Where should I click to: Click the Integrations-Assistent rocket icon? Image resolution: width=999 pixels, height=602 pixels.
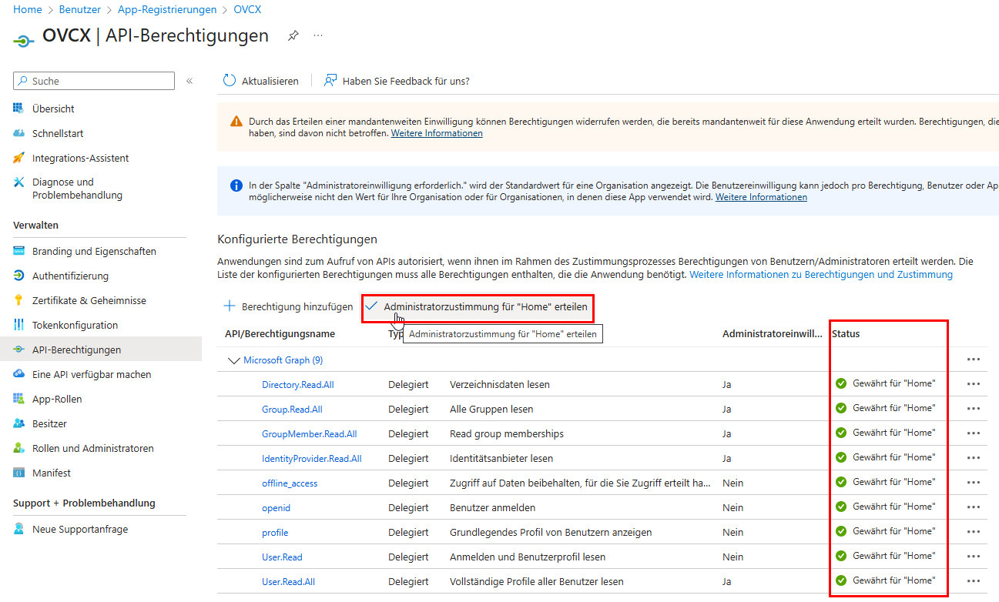click(x=19, y=158)
